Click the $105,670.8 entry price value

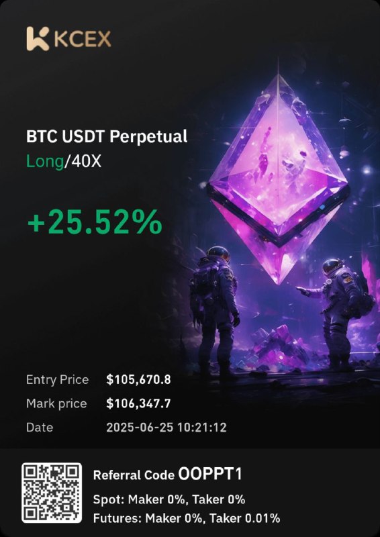point(138,380)
